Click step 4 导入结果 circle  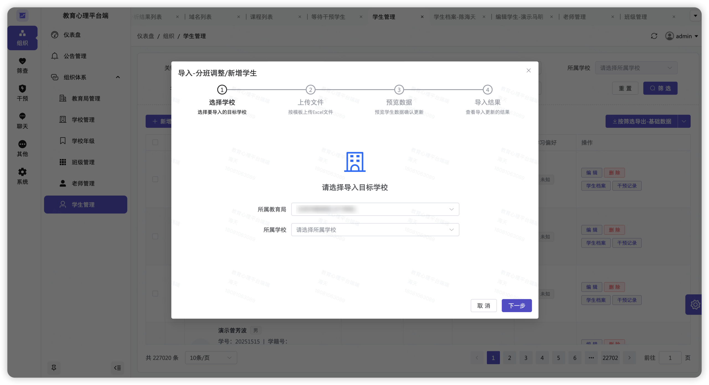(x=487, y=90)
